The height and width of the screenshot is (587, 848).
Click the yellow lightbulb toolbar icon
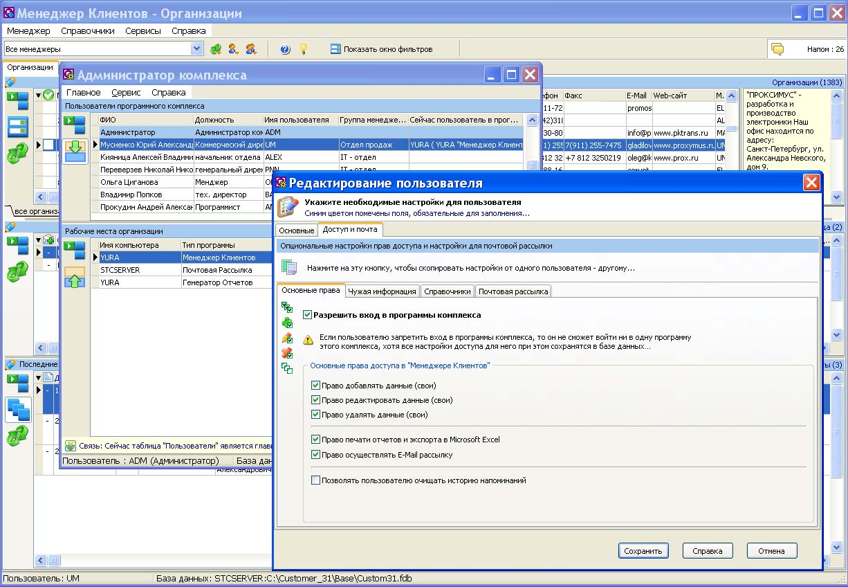[x=303, y=49]
